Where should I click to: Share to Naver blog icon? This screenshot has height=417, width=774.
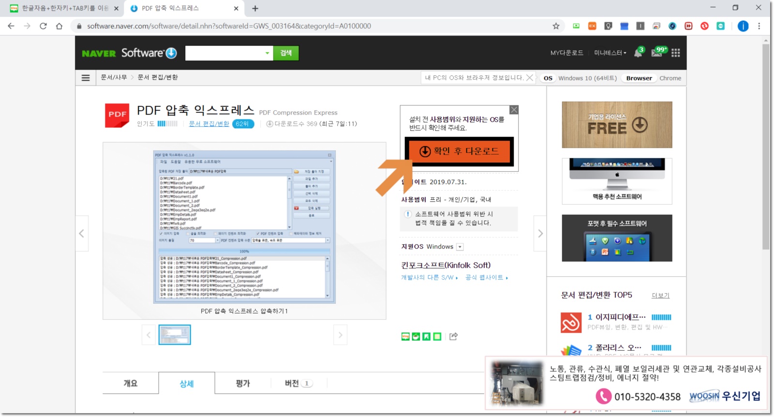pos(405,337)
